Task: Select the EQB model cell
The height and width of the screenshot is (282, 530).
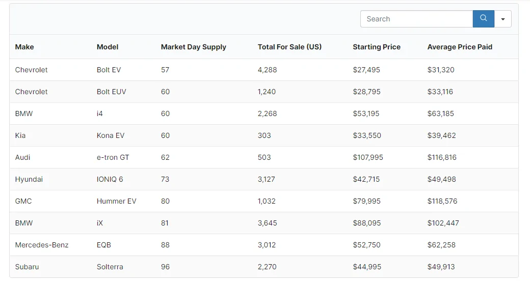Action: pos(104,245)
